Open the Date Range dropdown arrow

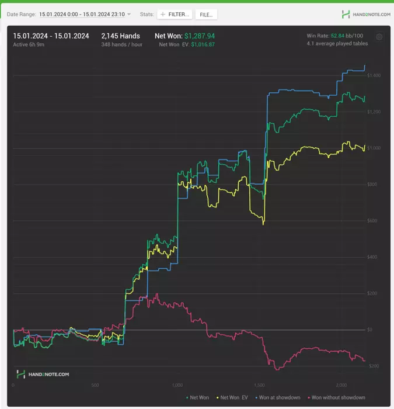(x=129, y=15)
